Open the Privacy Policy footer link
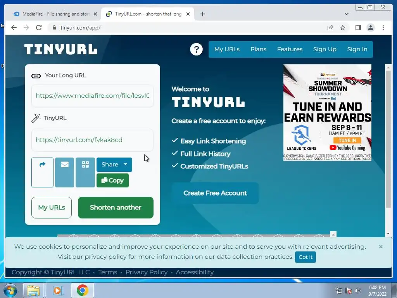Image resolution: width=397 pixels, height=298 pixels. (146, 272)
